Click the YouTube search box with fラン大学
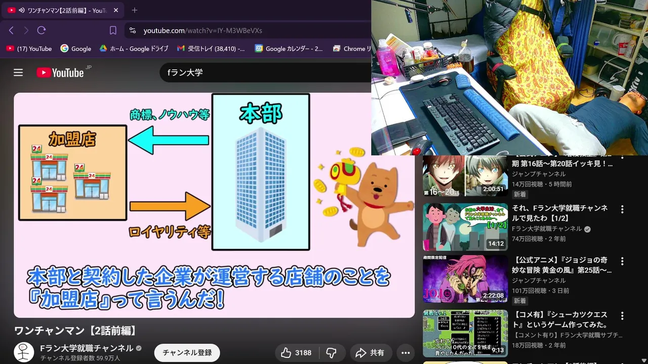The height and width of the screenshot is (364, 648). point(266,72)
